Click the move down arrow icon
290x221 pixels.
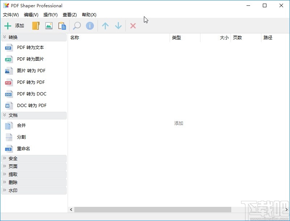(118, 26)
